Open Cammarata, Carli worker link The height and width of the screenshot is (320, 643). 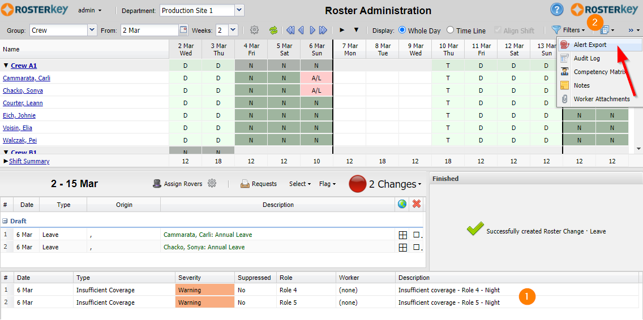click(x=26, y=78)
